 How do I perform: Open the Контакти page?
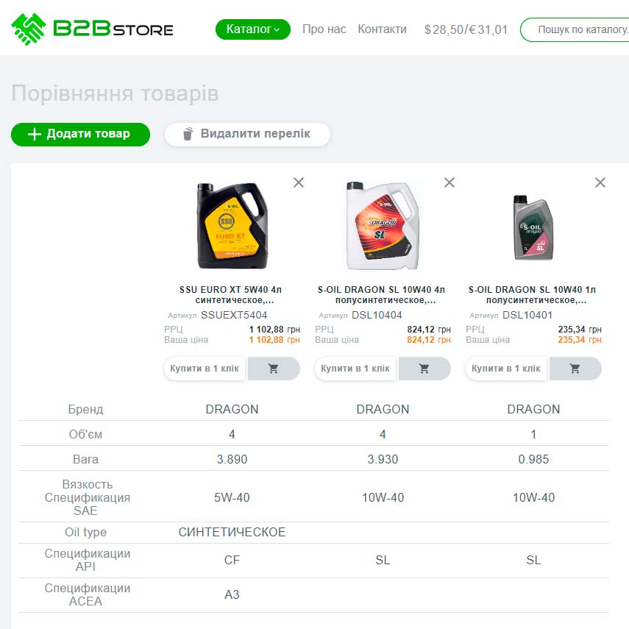(382, 29)
